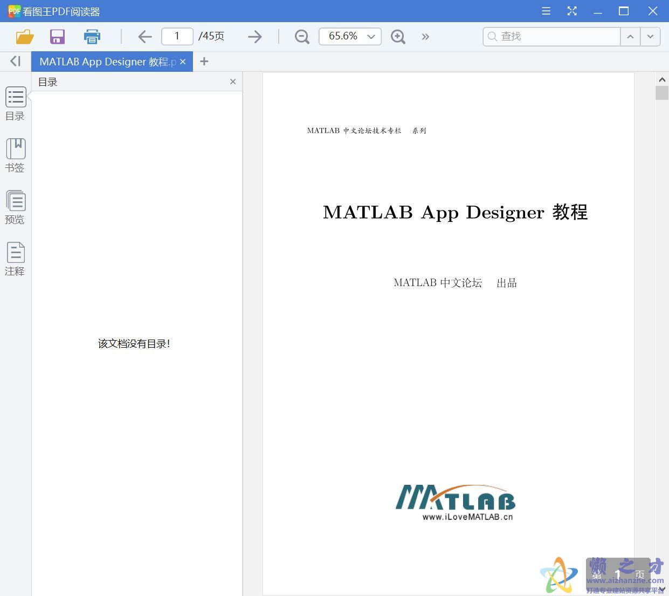Click the /45页 page count label
669x596 pixels.
point(211,36)
